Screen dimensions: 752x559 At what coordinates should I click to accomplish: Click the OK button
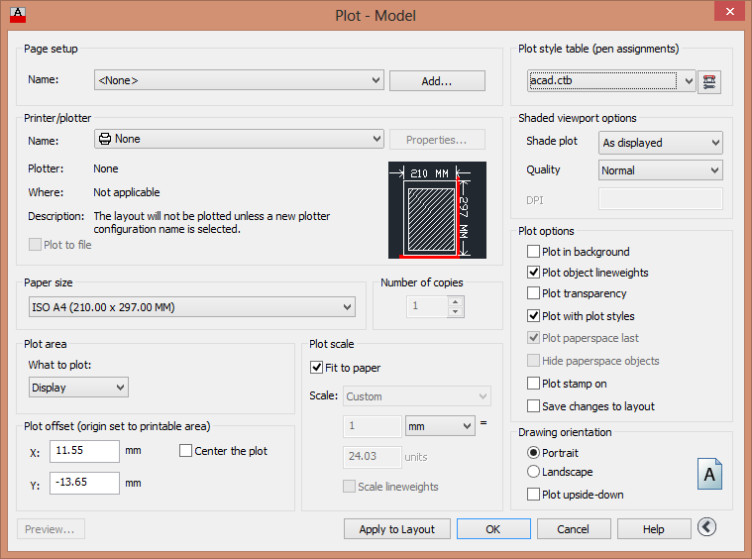click(493, 529)
